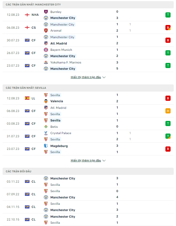The image size is (176, 226).
Task: Click the Burnley club crest icon
Action: 46,12
